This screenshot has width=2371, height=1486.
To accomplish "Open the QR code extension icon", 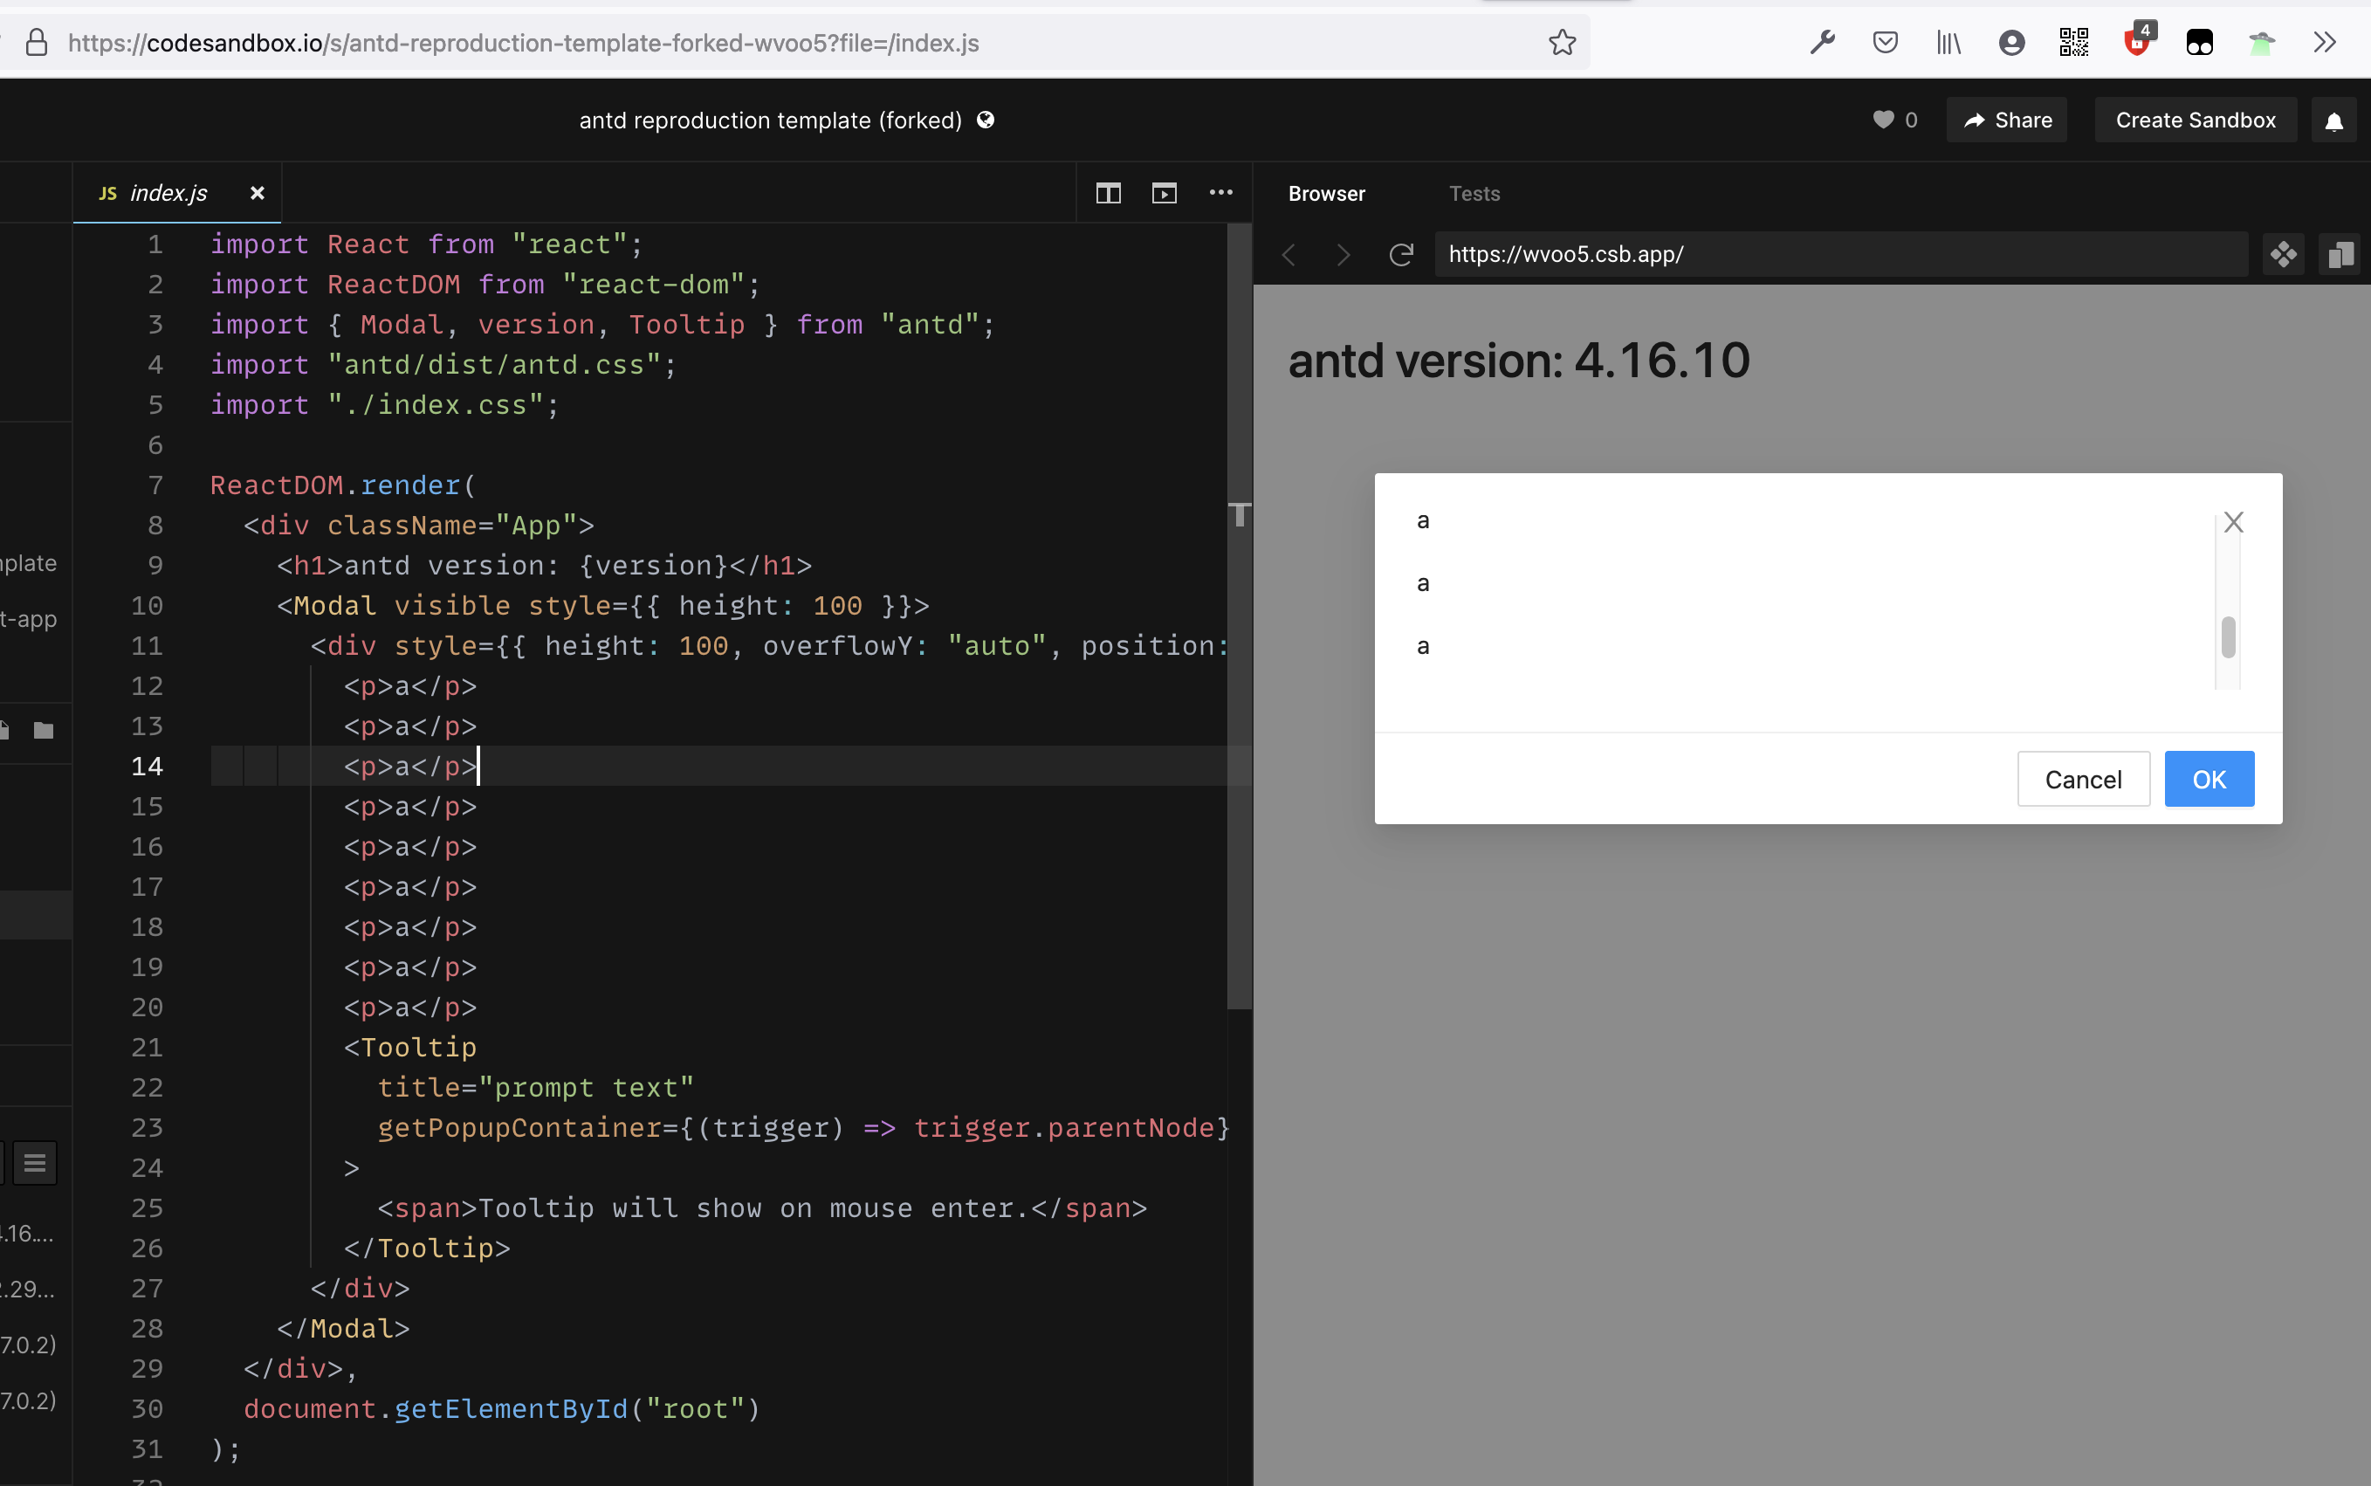I will click(x=2073, y=42).
